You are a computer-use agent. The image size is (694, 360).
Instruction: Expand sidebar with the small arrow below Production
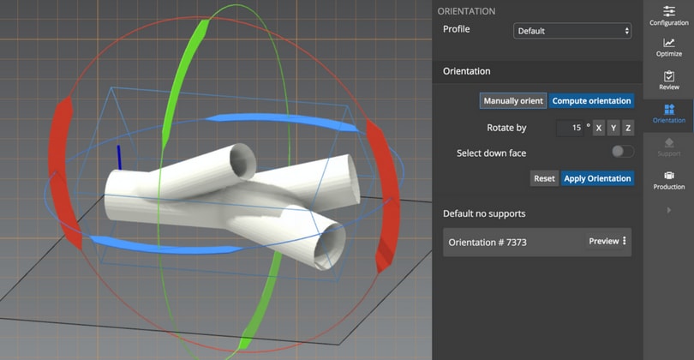(669, 210)
